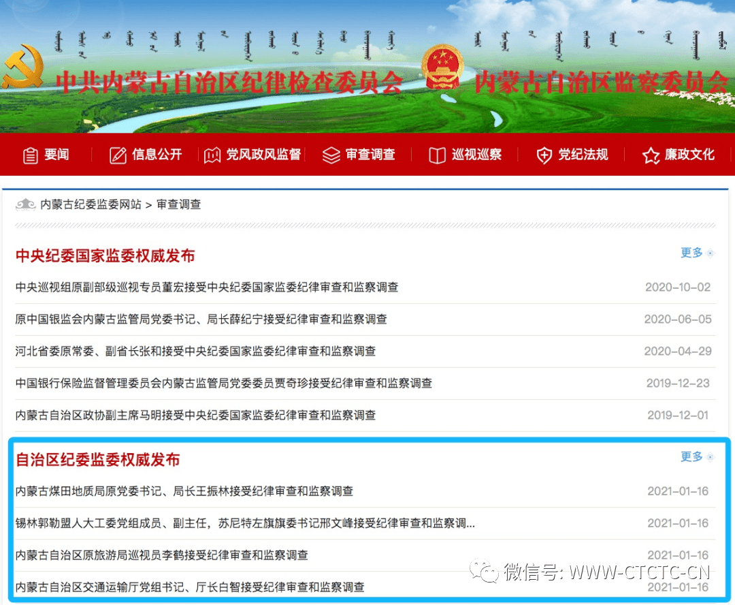Go to 内蒙古纪委监委网站 breadcrumb link
The height and width of the screenshot is (605, 735).
(91, 204)
